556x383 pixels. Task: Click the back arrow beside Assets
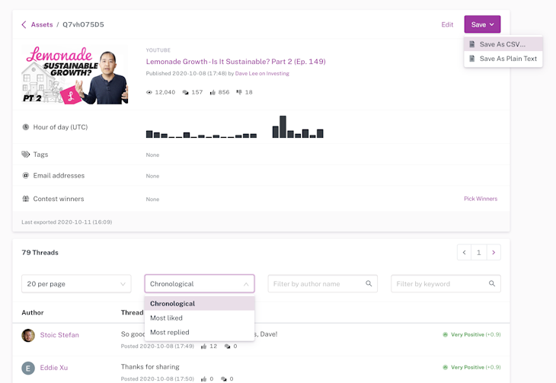[x=24, y=24]
